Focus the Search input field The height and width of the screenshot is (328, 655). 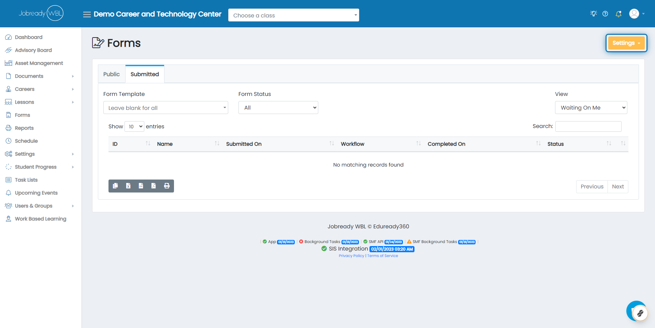tap(588, 126)
